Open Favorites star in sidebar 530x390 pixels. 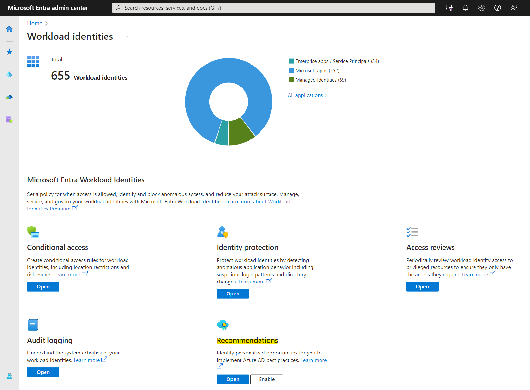[9, 52]
